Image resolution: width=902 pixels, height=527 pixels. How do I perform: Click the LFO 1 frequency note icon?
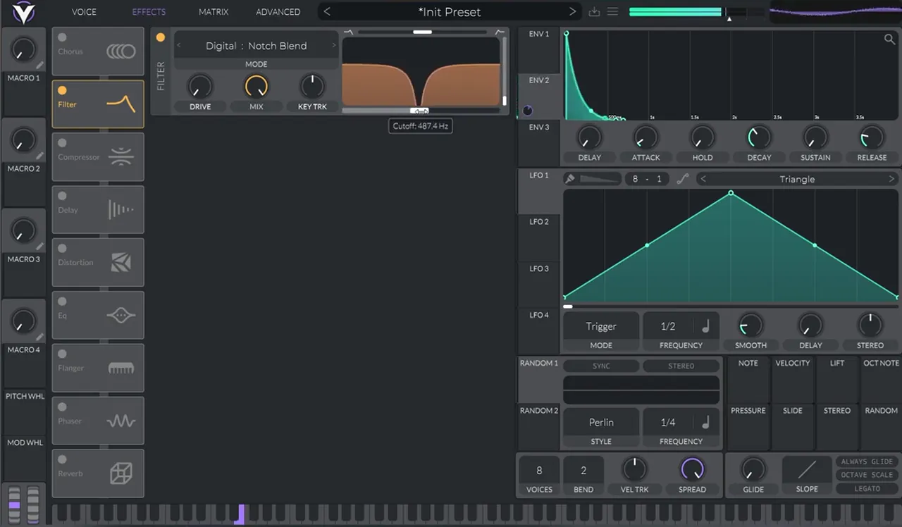tap(705, 326)
